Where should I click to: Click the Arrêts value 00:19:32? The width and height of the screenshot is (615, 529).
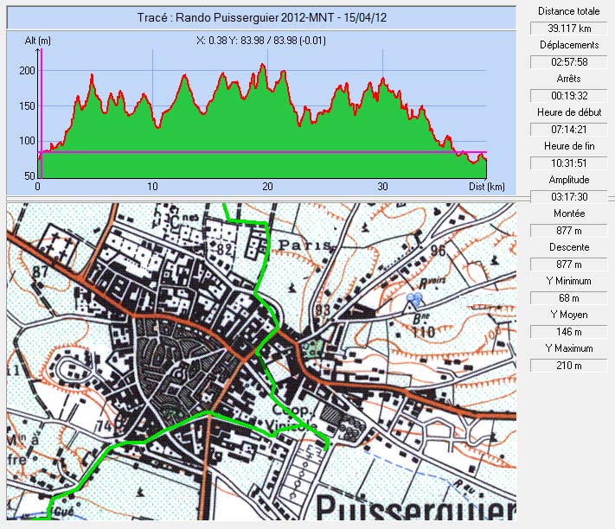[567, 96]
